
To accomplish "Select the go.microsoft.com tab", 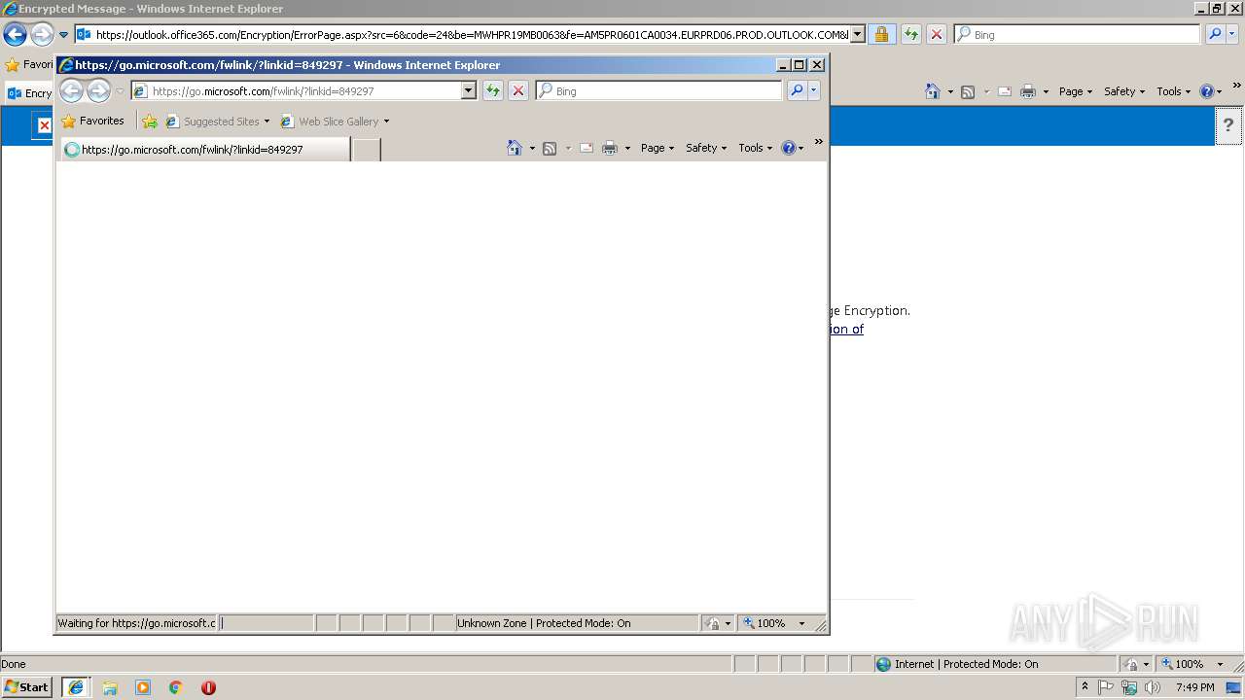I will point(205,150).
